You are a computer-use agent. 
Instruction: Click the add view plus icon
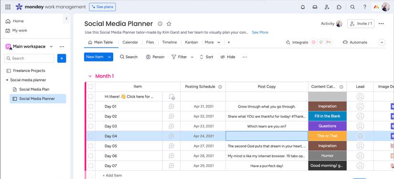click(229, 42)
